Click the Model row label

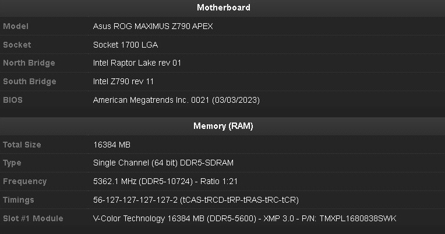(16, 26)
